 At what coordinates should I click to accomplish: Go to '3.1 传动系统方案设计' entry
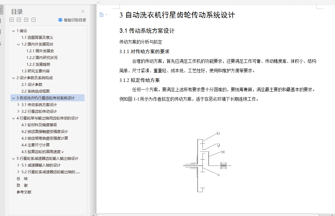coord(39,105)
